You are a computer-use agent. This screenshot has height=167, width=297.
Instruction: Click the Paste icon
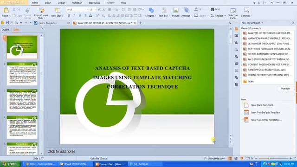(6, 10)
